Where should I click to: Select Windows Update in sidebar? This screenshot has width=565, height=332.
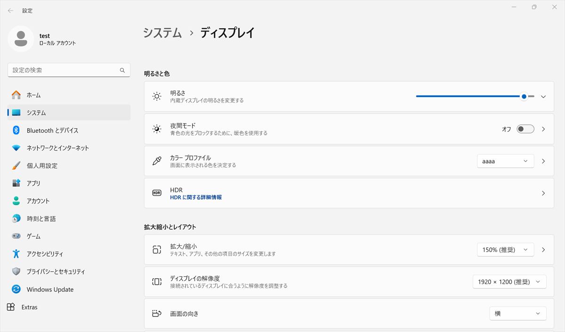[69, 289]
